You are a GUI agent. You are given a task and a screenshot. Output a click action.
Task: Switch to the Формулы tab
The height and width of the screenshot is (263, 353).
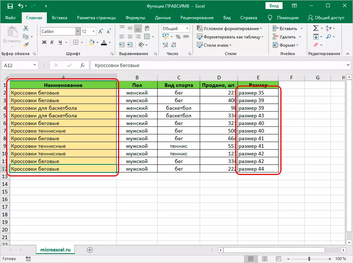tap(135, 18)
